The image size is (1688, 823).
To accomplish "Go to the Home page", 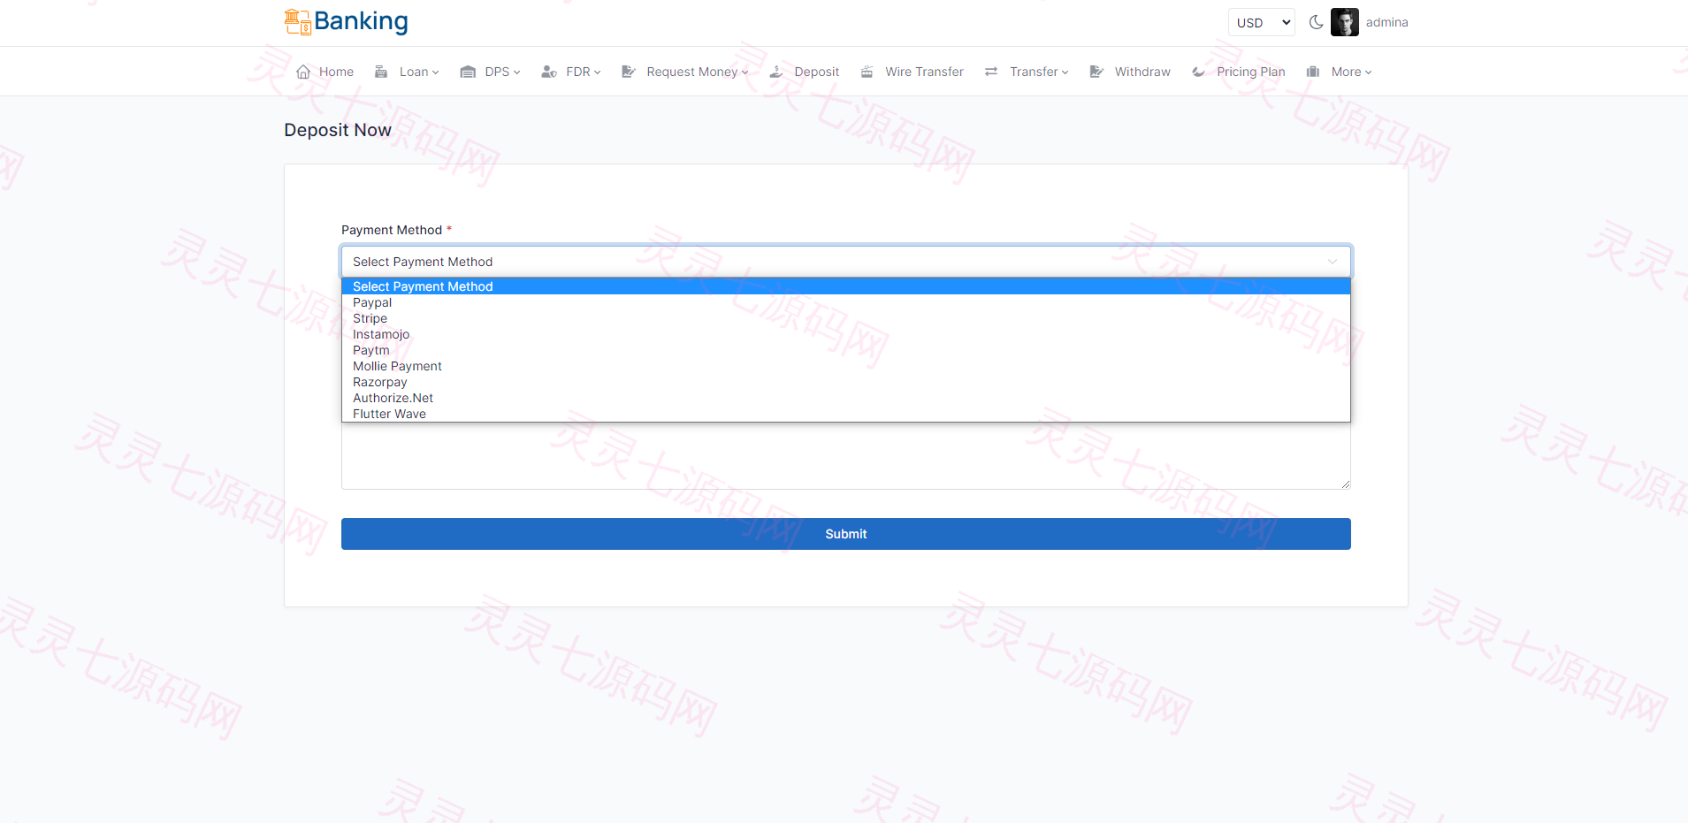I will click(x=336, y=72).
